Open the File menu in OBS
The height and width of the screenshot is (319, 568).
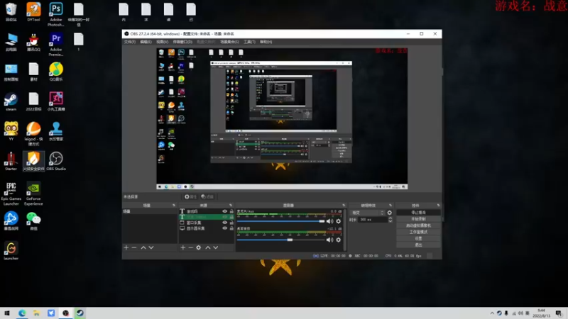click(130, 42)
